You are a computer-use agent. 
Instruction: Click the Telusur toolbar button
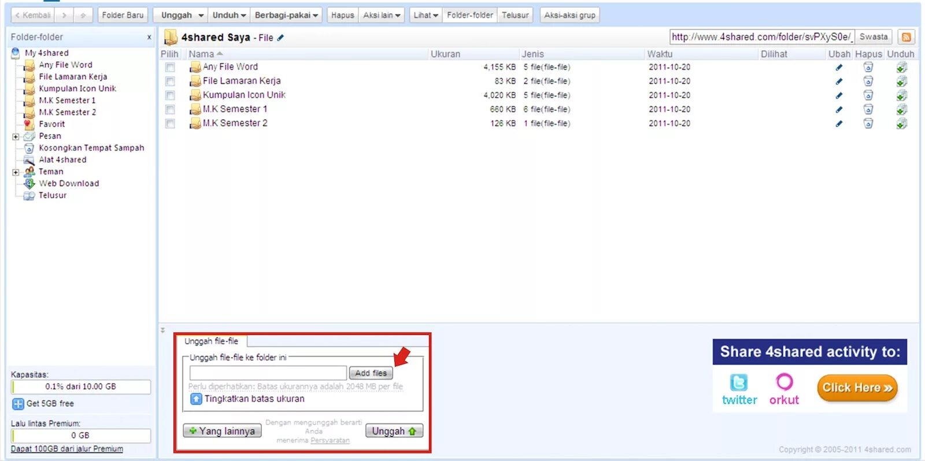click(515, 15)
